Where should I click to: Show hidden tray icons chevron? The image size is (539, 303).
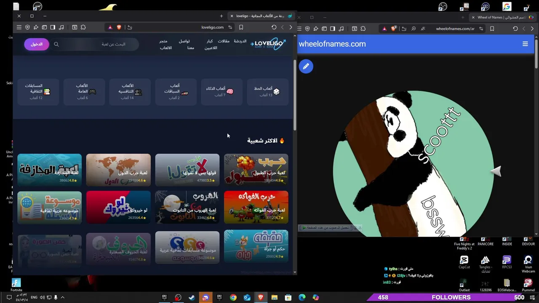pos(63,297)
